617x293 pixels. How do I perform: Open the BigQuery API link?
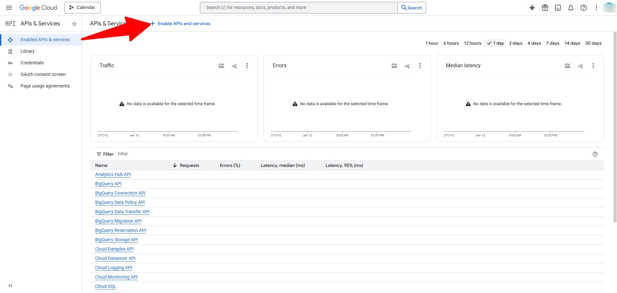click(108, 184)
